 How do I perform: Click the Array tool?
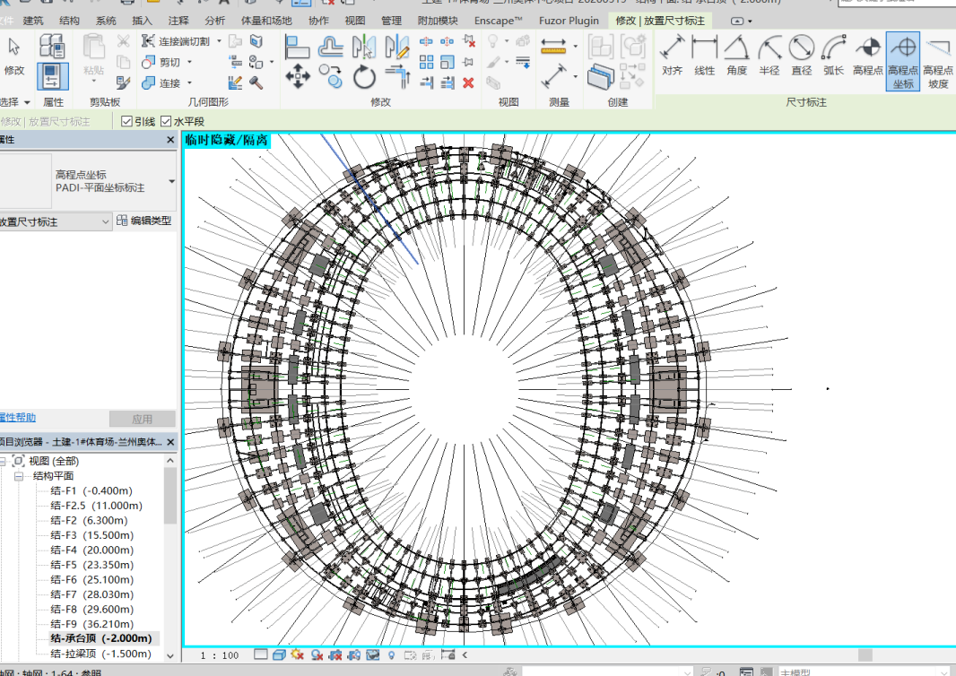point(427,62)
